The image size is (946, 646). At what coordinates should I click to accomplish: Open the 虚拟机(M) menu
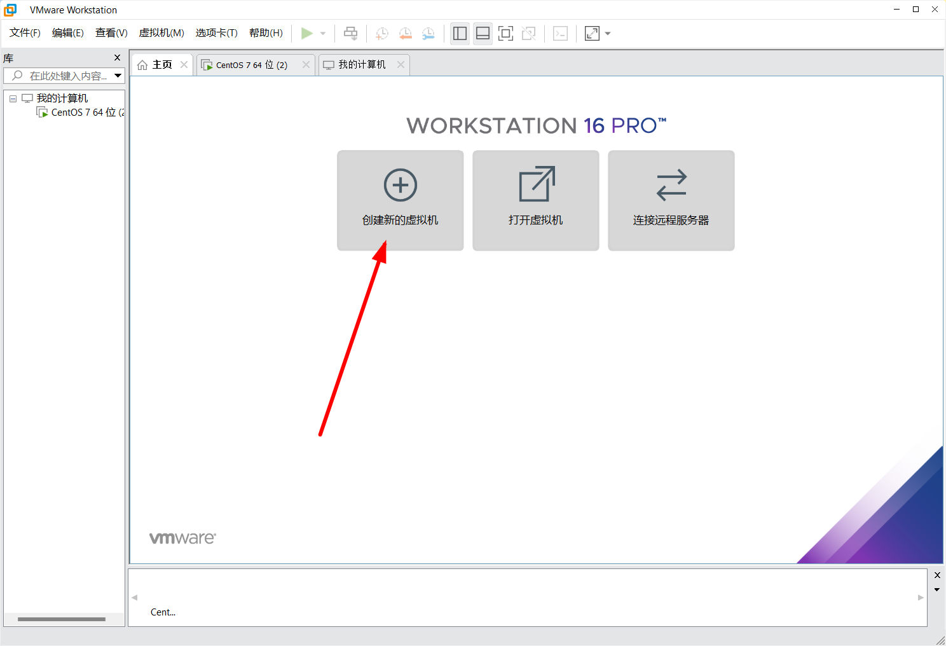[x=161, y=33]
